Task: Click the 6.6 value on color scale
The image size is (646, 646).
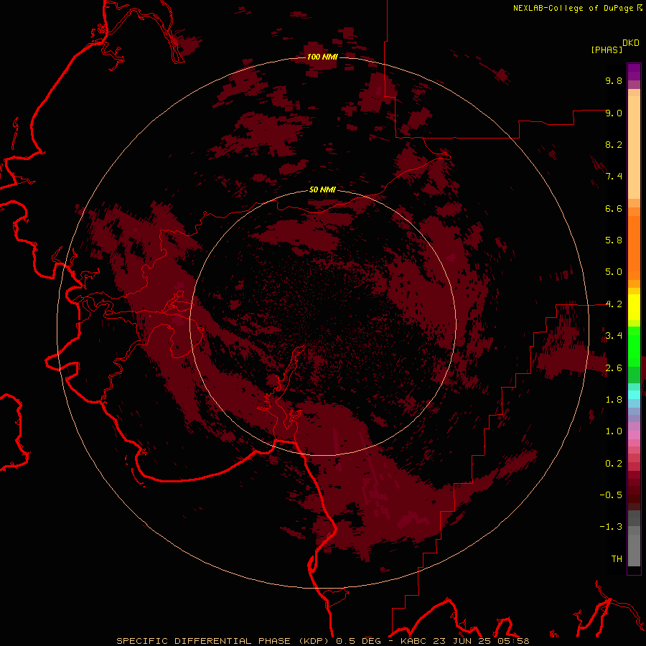Action: coord(614,208)
